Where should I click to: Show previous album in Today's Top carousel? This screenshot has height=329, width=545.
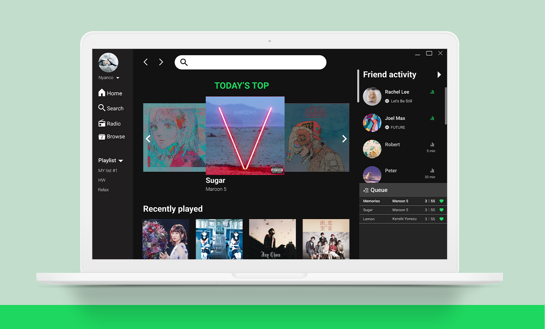tap(148, 139)
